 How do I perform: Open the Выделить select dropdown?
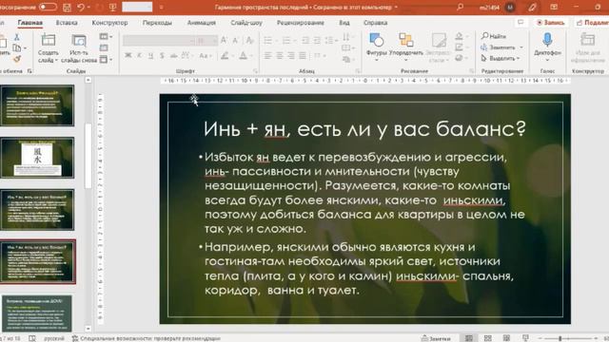point(501,58)
